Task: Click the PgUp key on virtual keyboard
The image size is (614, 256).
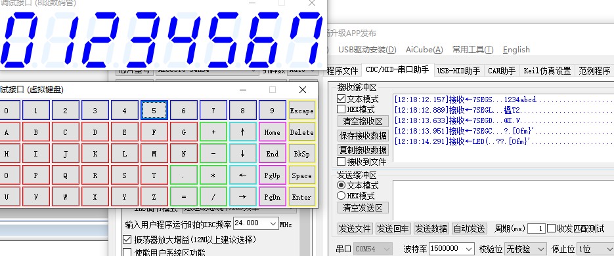Action: (x=272, y=175)
